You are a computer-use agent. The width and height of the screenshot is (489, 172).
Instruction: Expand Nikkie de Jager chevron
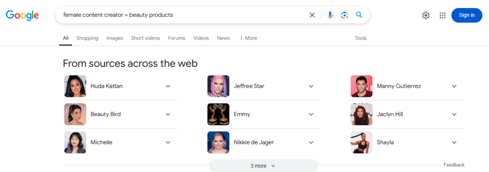pyautogui.click(x=311, y=142)
